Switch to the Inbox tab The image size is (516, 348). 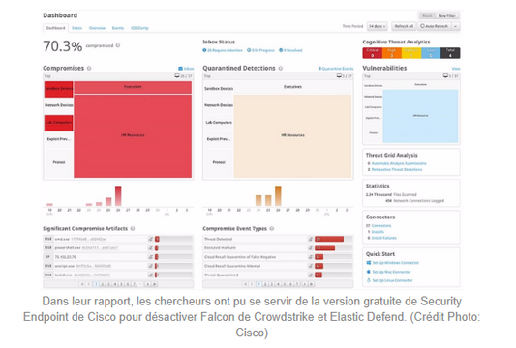click(x=77, y=28)
